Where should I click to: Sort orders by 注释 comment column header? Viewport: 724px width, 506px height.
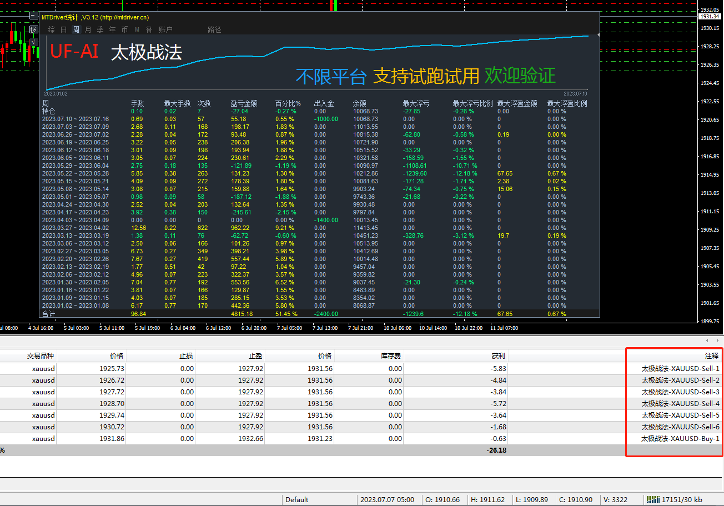[711, 355]
